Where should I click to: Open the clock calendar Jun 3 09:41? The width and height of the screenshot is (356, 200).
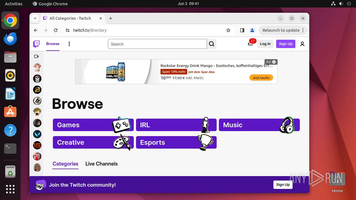188,4
